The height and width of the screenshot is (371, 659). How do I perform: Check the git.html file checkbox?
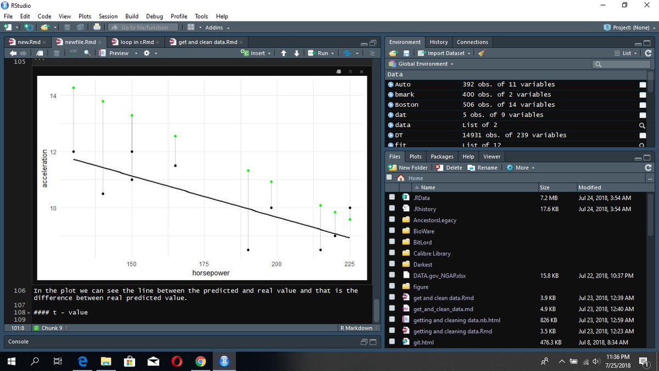pyautogui.click(x=392, y=342)
